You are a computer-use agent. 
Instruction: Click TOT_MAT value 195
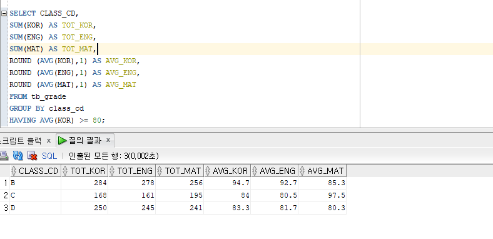pyautogui.click(x=180, y=196)
